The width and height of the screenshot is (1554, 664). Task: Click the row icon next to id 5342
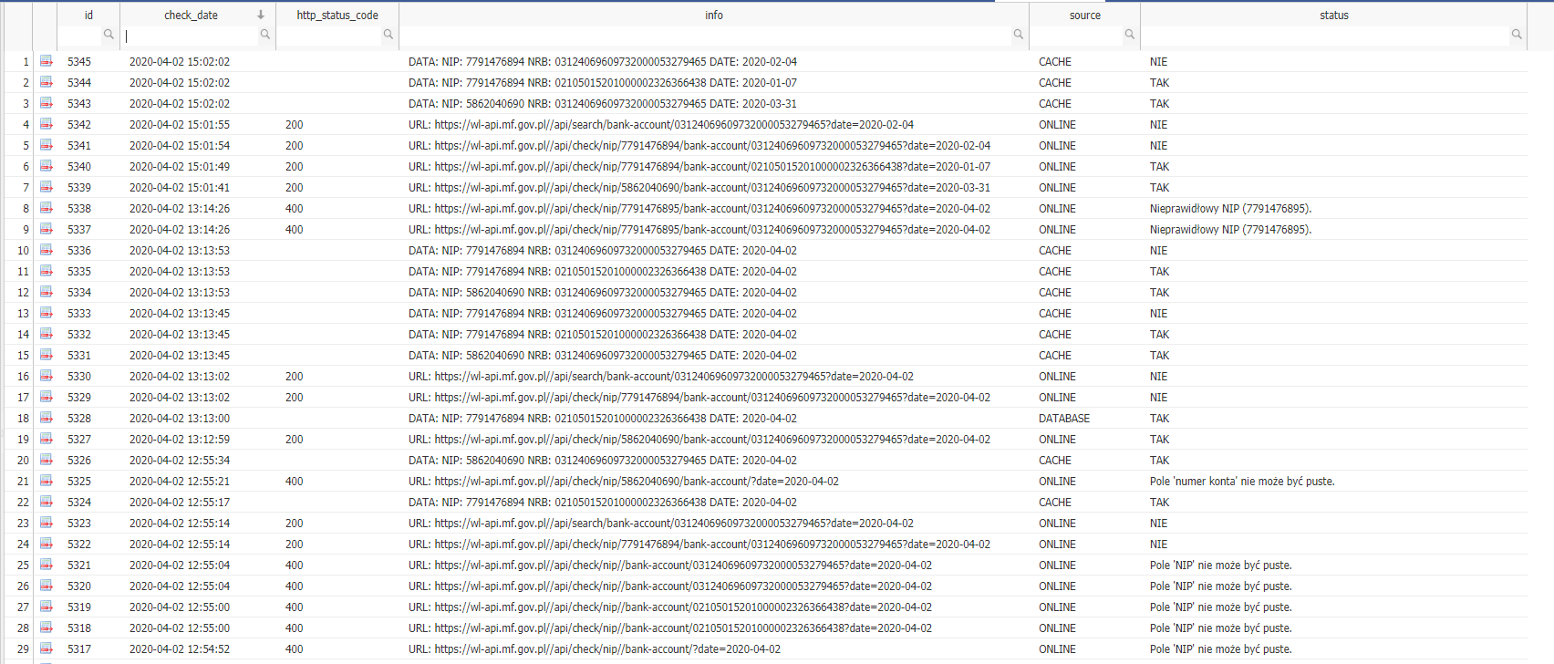46,124
